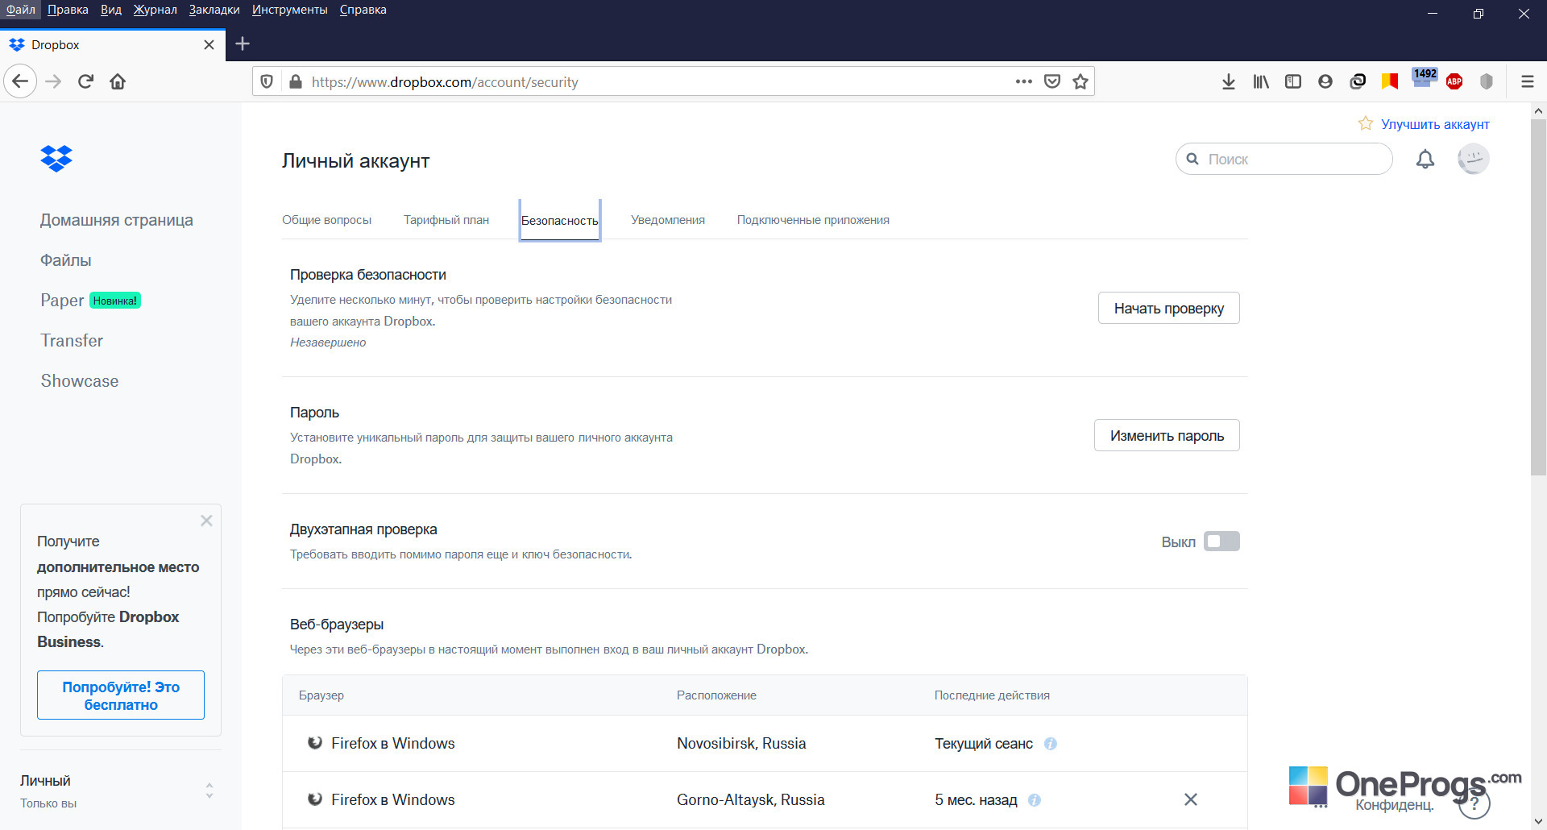Open page actions three-dot menu
Viewport: 1547px width, 830px height.
click(1023, 81)
